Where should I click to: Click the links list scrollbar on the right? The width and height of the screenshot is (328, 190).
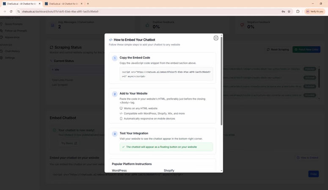coord(319,77)
